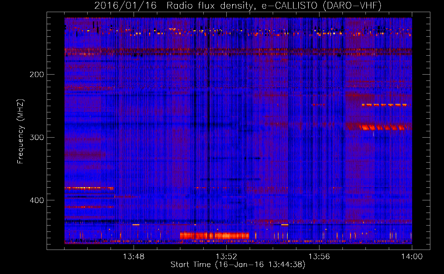Viewport: 444px width, 274px height.
Task: Click the 200 frequency tick label
Action: (x=37, y=74)
